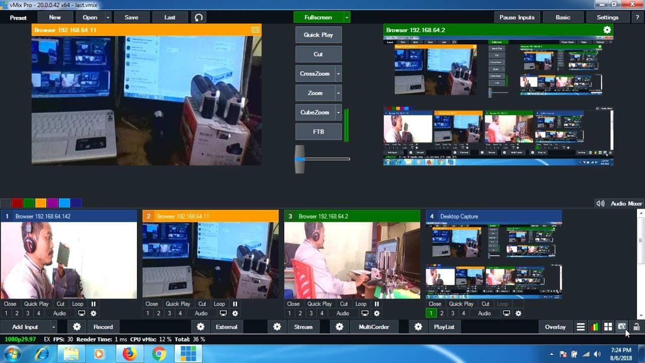Open PlayList settings gear
Screen dimensions: 645x363
click(418, 327)
